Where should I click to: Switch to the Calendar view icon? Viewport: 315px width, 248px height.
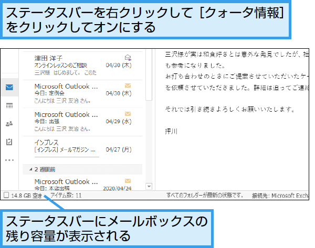(9, 105)
